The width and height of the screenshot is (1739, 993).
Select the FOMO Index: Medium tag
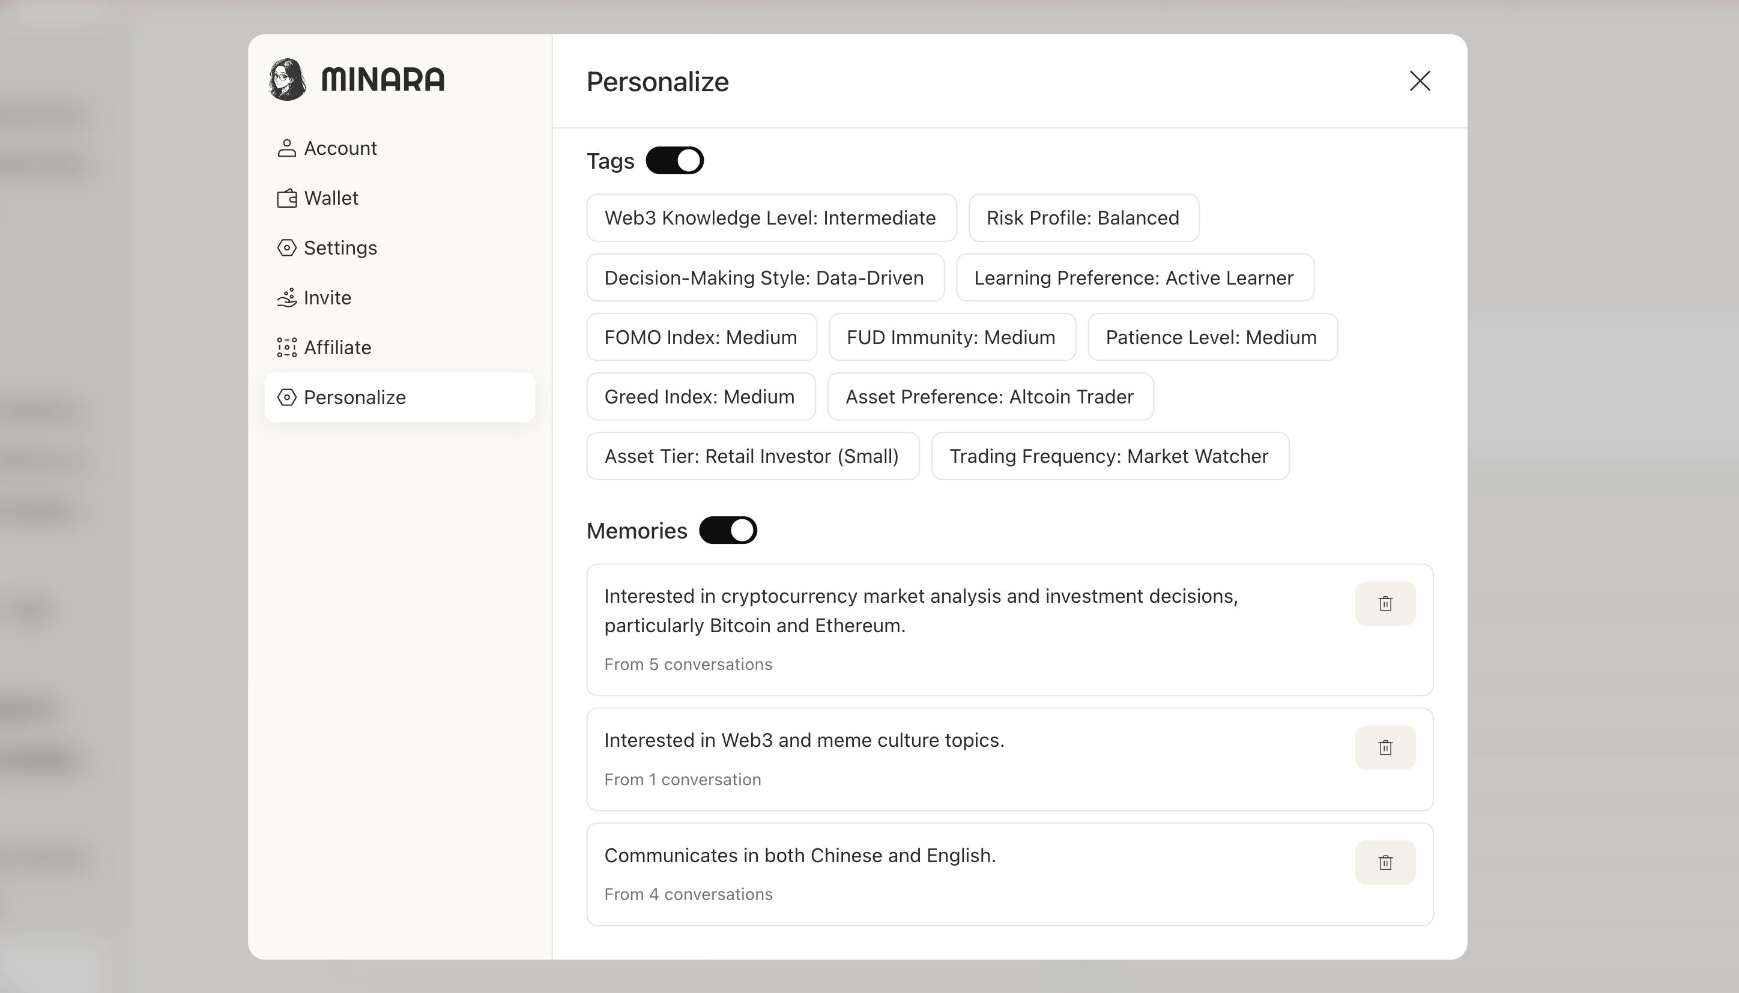(702, 337)
